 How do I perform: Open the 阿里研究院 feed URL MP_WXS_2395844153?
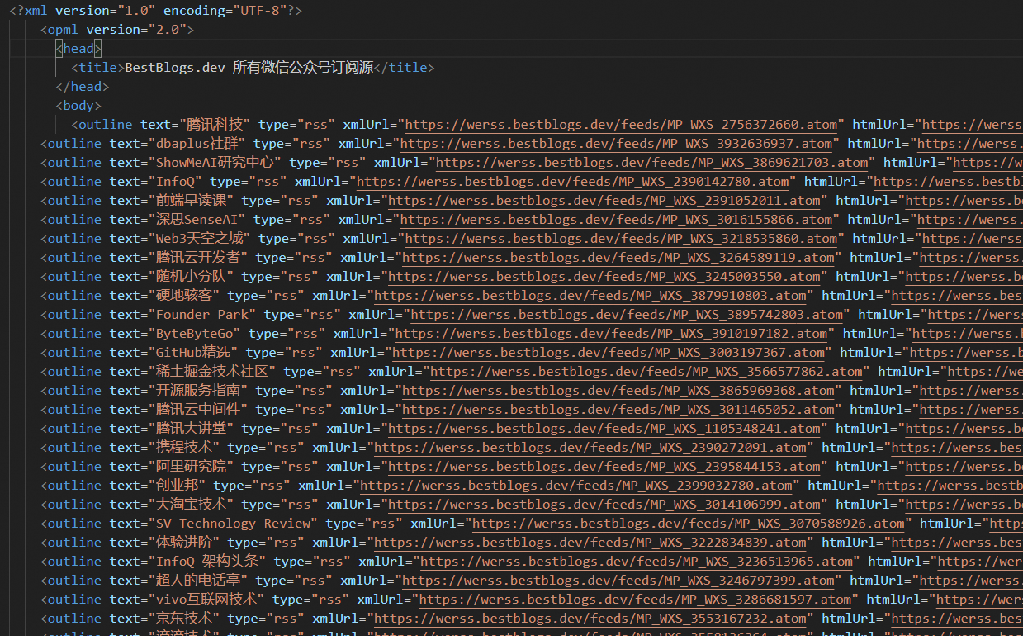[604, 467]
